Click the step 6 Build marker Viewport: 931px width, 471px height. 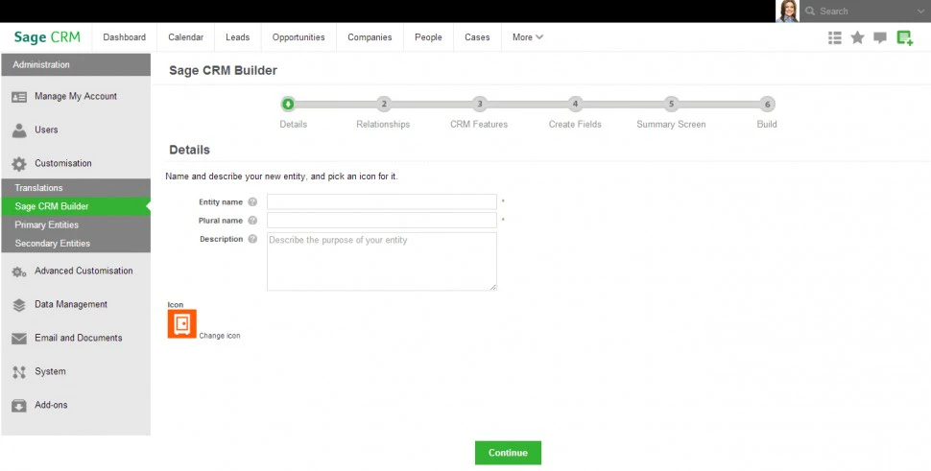click(x=767, y=105)
